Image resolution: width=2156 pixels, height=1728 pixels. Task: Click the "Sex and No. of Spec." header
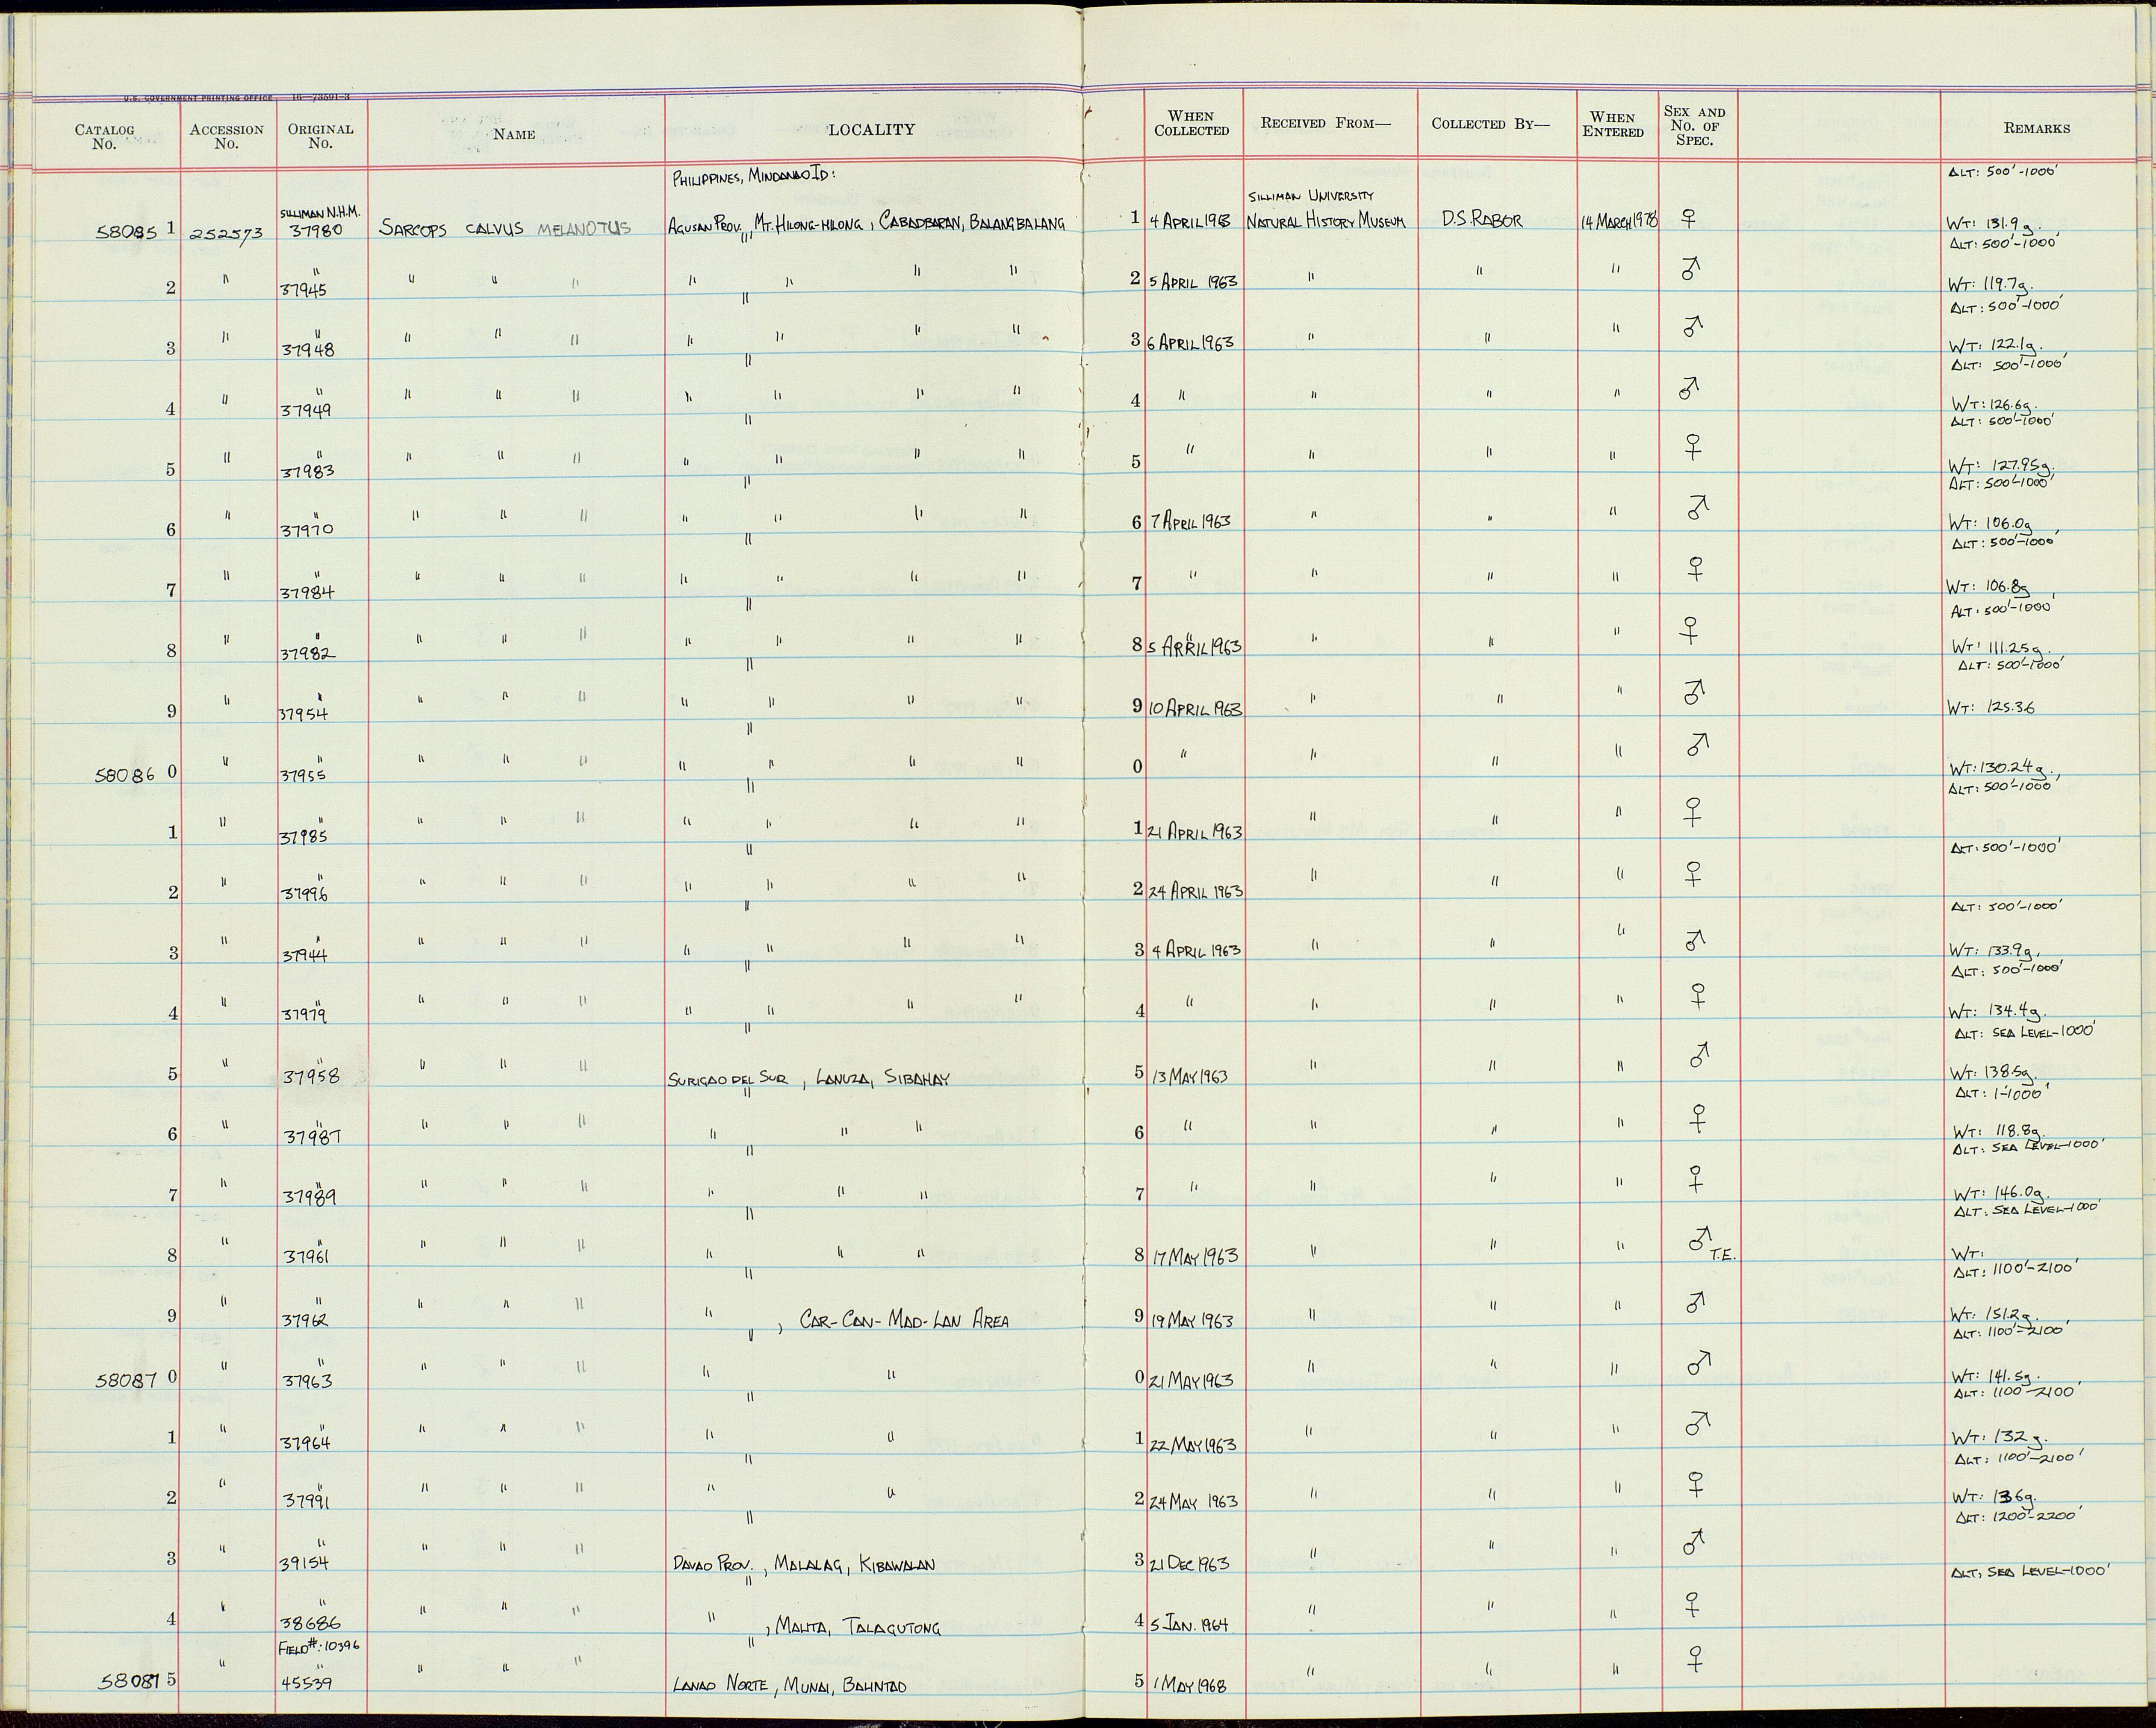1695,126
